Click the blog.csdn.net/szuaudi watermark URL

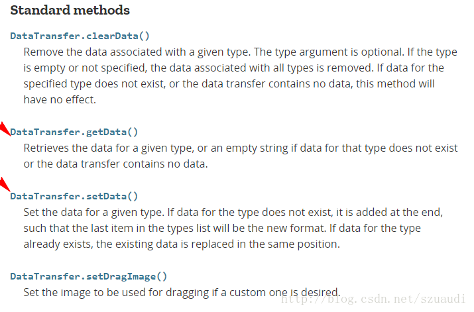pos(373,299)
